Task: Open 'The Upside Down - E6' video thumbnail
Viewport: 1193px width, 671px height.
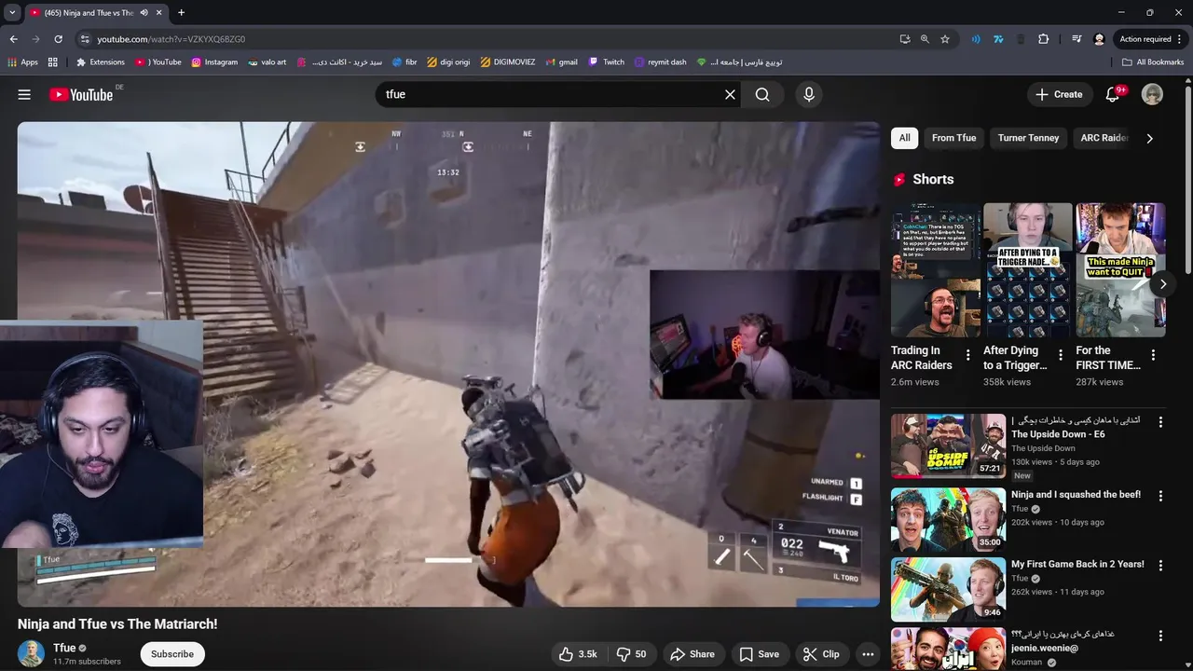Action: (948, 446)
